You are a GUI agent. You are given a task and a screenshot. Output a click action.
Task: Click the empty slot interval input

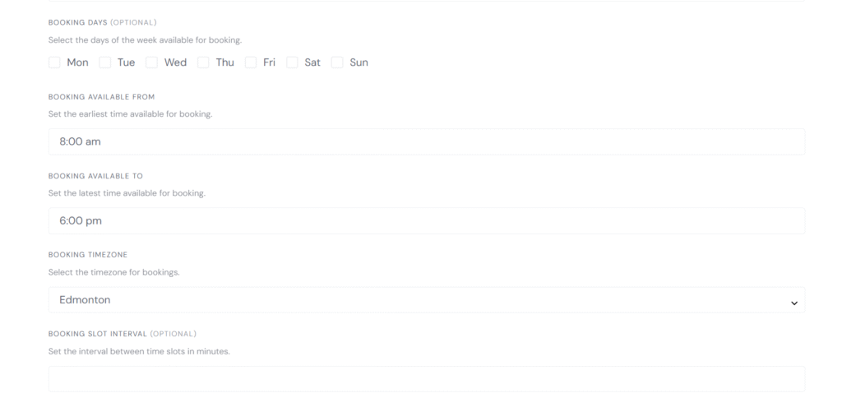click(426, 379)
